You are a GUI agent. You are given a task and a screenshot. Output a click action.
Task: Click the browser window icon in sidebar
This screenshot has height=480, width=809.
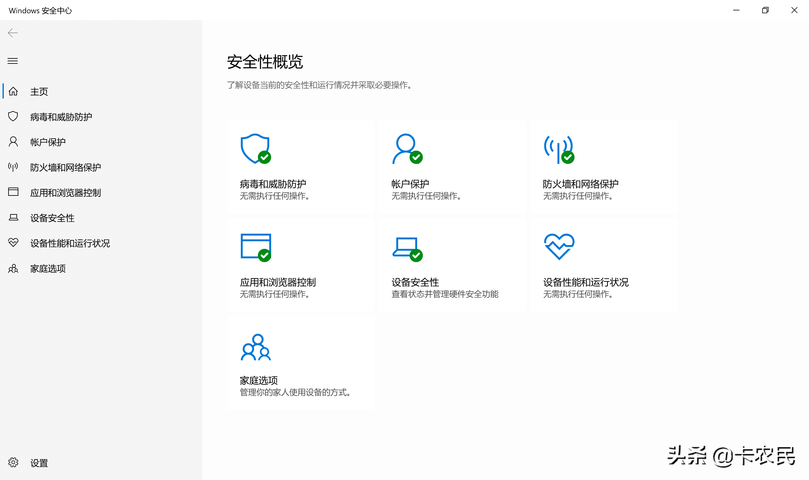pyautogui.click(x=13, y=192)
